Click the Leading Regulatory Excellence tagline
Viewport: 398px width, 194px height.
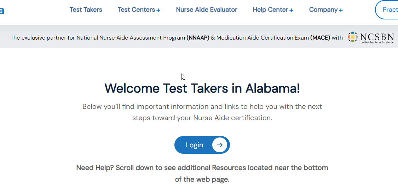377,42
